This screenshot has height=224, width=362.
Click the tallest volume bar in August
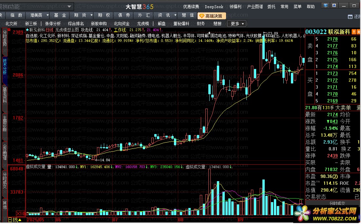coord(209,192)
